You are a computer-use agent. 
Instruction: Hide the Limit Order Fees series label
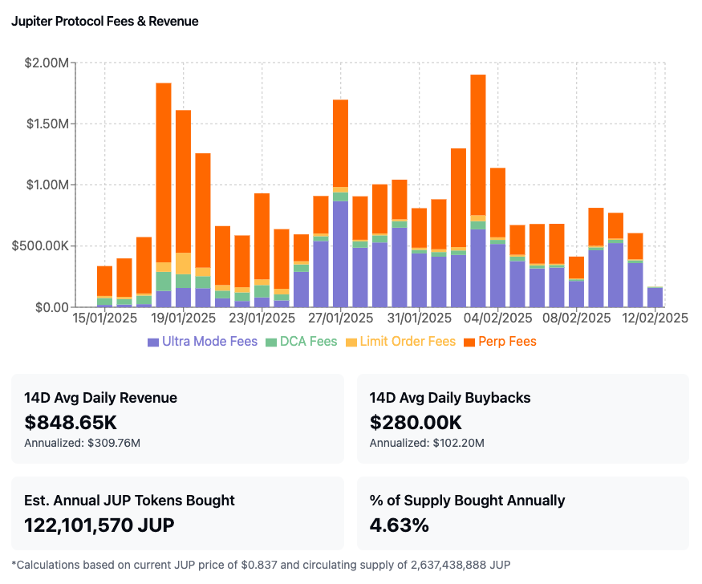click(x=408, y=342)
